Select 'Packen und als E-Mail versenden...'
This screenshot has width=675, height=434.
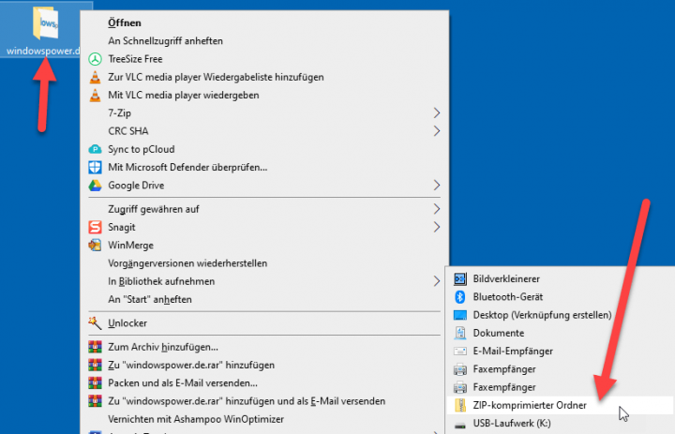(264, 383)
